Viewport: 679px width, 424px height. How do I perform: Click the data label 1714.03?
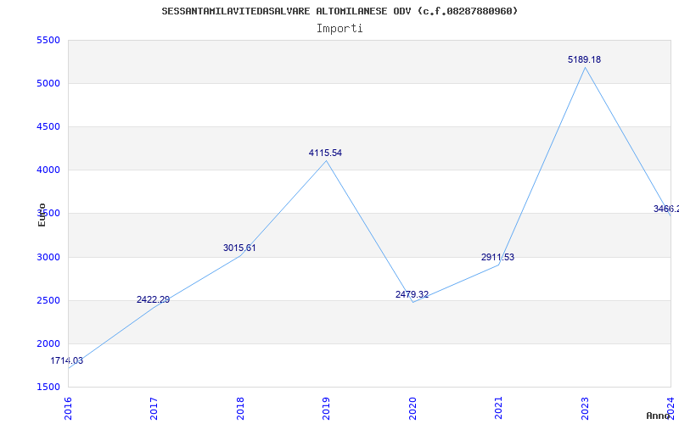[67, 361]
